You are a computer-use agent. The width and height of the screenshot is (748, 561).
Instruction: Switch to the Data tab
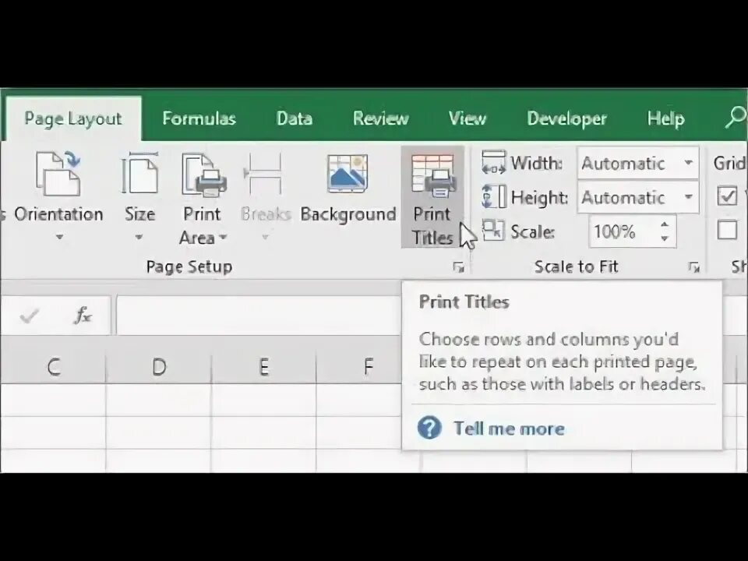point(295,118)
